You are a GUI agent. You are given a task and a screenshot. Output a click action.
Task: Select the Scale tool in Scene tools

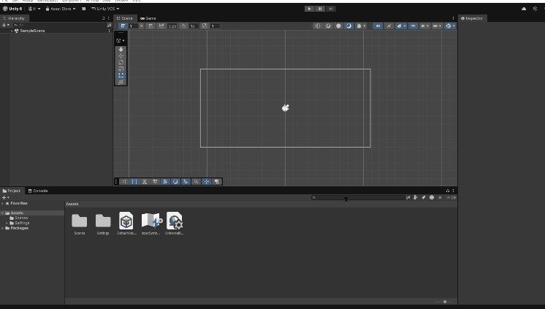[x=121, y=69]
